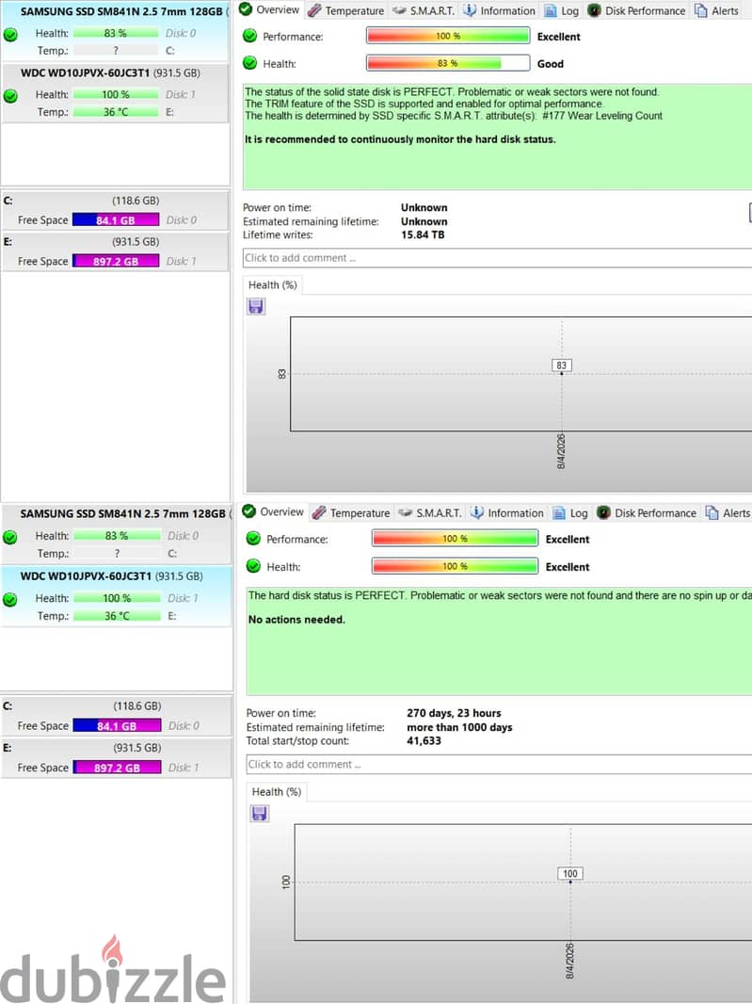Switch to the Temperature tab in the top screenshot
Image resolution: width=752 pixels, height=1004 pixels.
346,10
